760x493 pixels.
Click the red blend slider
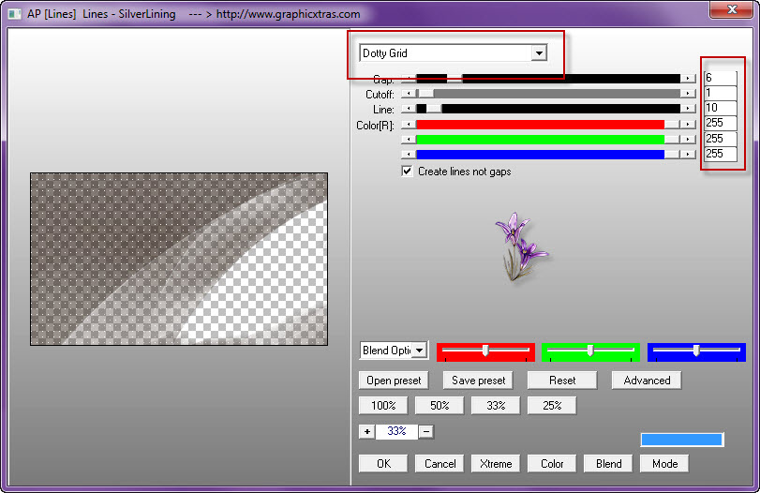click(485, 351)
